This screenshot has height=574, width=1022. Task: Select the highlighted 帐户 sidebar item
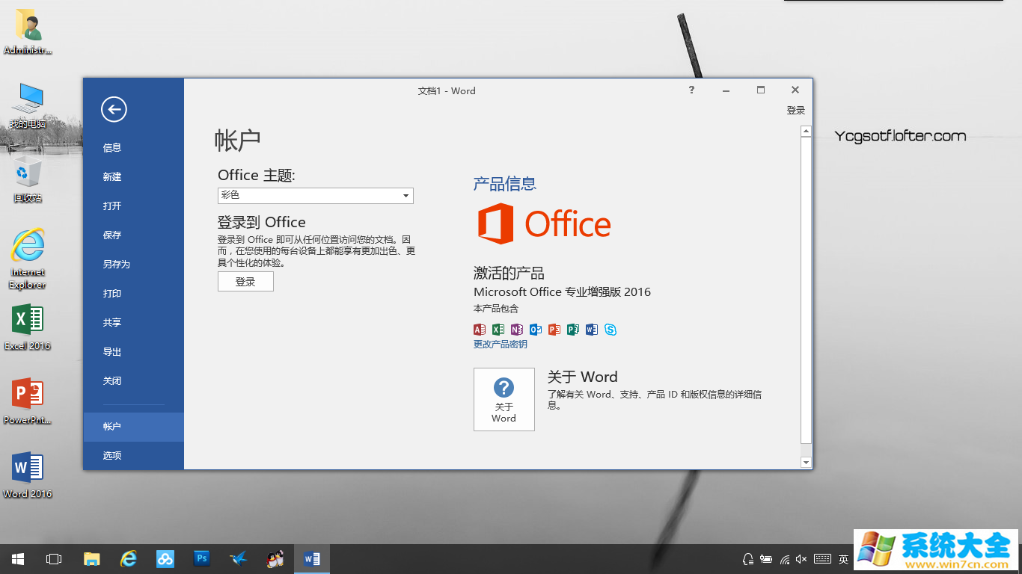[x=133, y=427]
